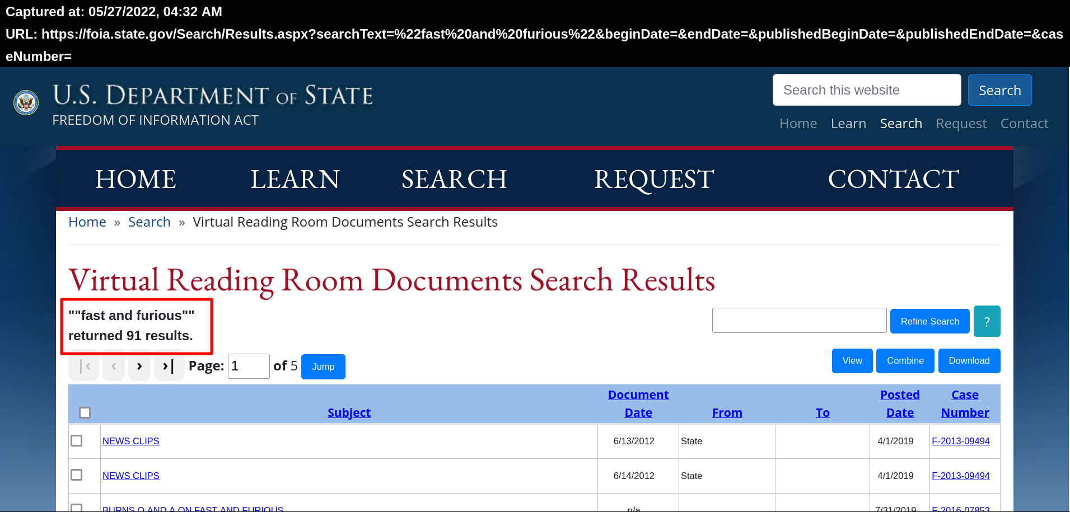Open case F-2013-09494 in the 6/14/2012 row
This screenshot has width=1070, height=512.
pos(961,476)
